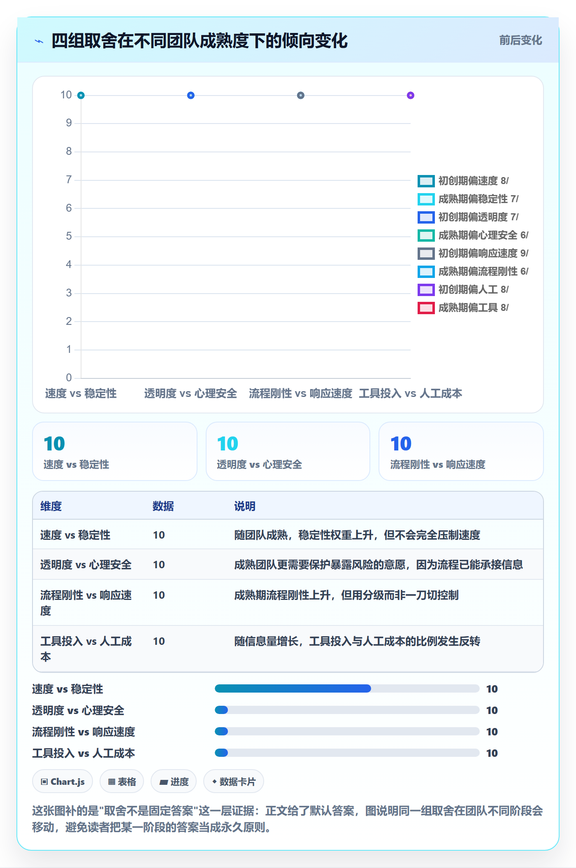Viewport: 576px width, 868px height.
Task: Open the 流程刚性 vs 响应速度 data card
Action: pos(461,451)
